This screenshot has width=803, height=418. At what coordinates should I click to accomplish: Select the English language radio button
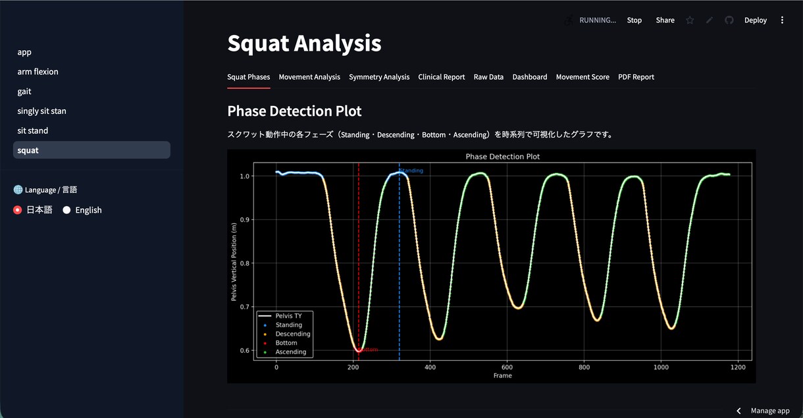[66, 210]
